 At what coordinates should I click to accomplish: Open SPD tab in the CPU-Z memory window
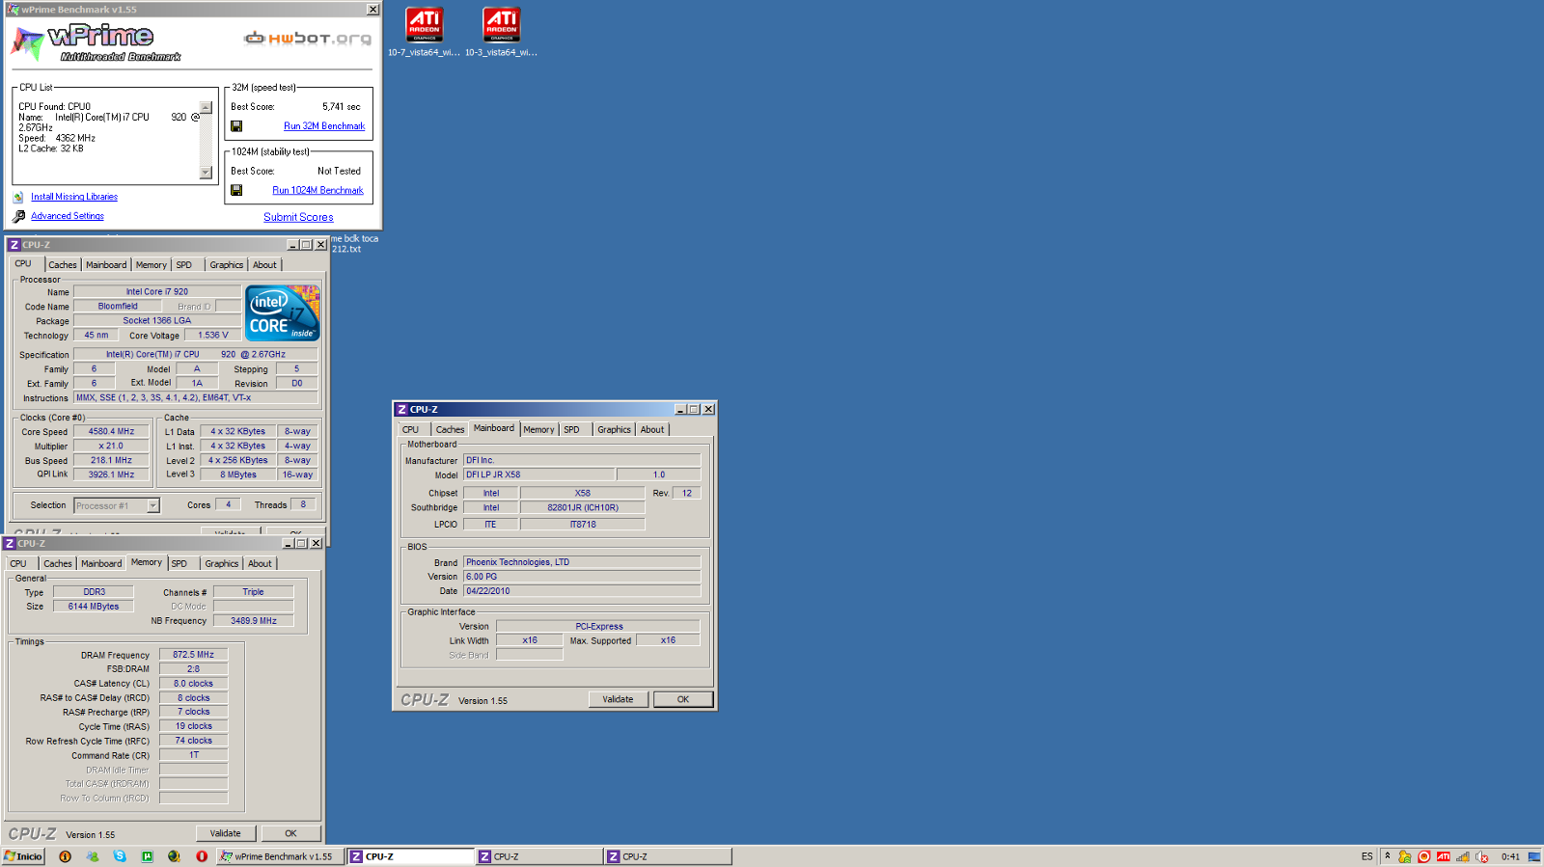tap(179, 564)
